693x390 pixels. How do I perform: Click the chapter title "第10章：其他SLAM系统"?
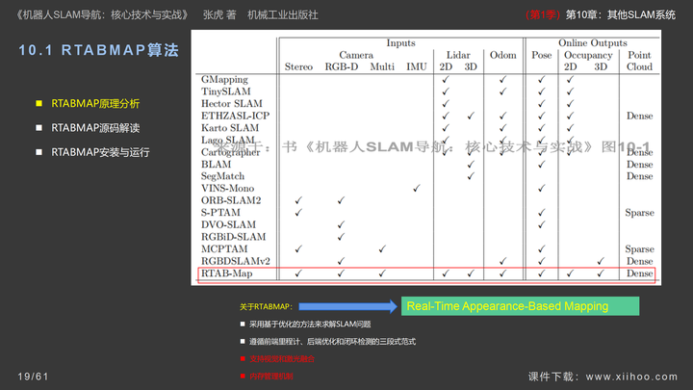coord(621,15)
